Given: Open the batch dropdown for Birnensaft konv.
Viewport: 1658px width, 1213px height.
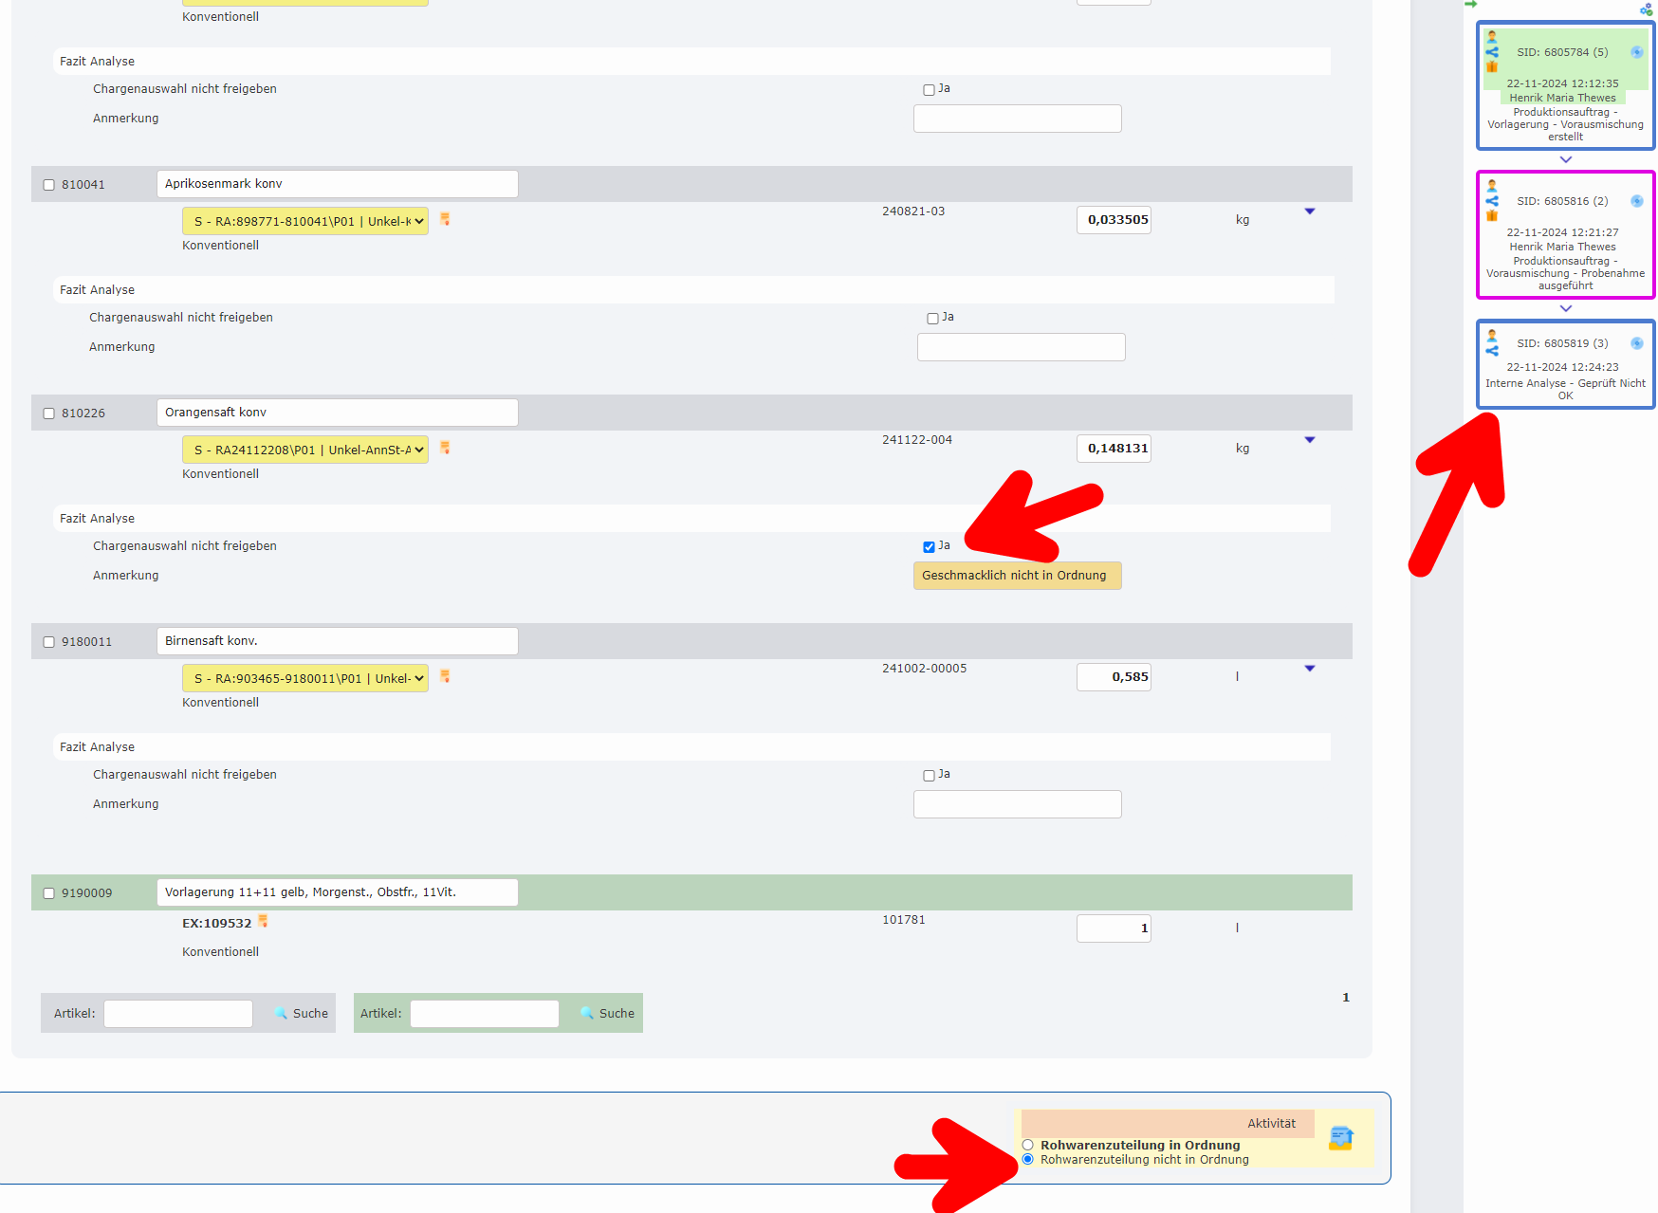Looking at the screenshot, I should [x=304, y=678].
